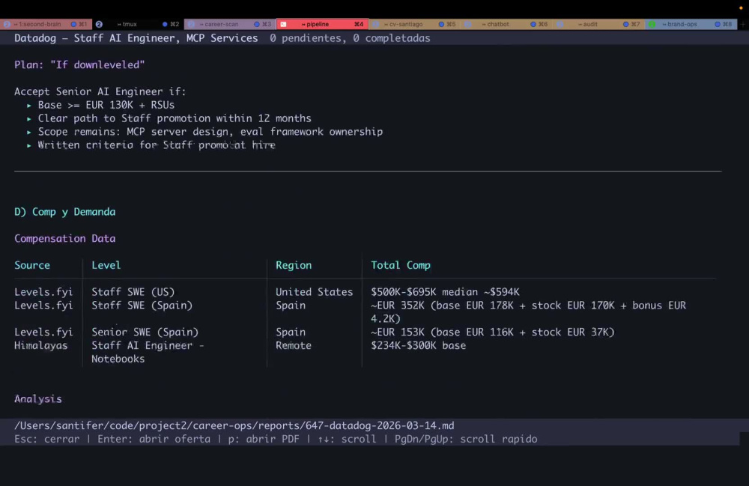The height and width of the screenshot is (486, 749).
Task: Click the green icon on brand-ops tab
Action: coord(652,24)
